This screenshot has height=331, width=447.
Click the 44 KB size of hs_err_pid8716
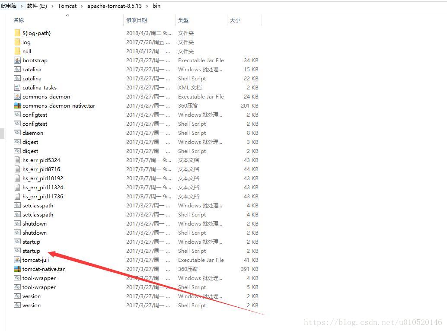[x=251, y=169]
